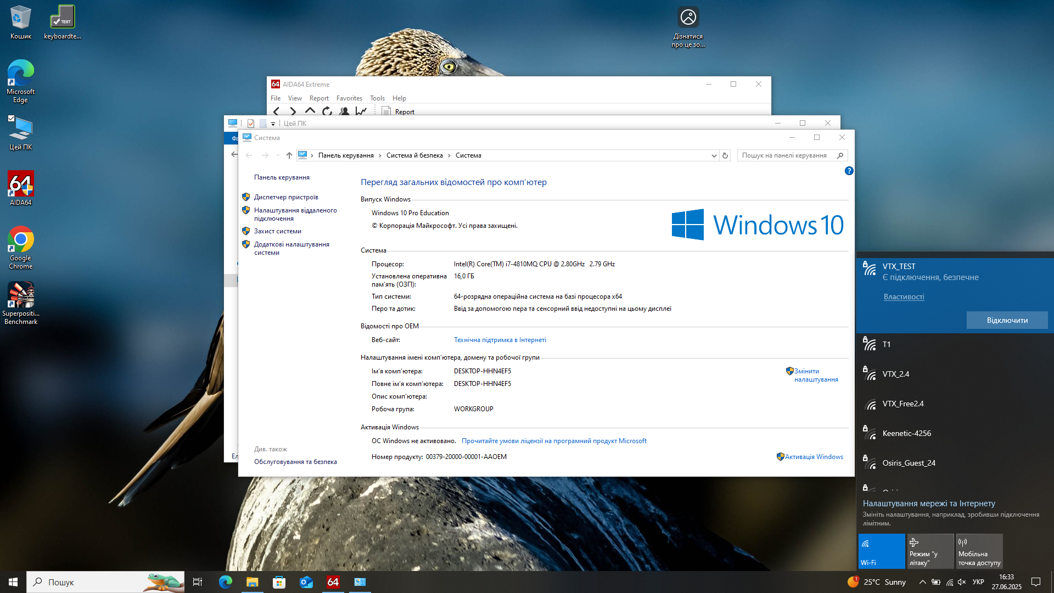Viewport: 1054px width, 593px height.
Task: Click the Відключити button for VTX_TEST
Action: [x=1007, y=320]
